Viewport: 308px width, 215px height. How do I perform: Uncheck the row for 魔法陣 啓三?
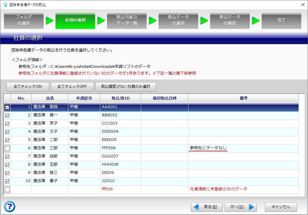[7, 173]
